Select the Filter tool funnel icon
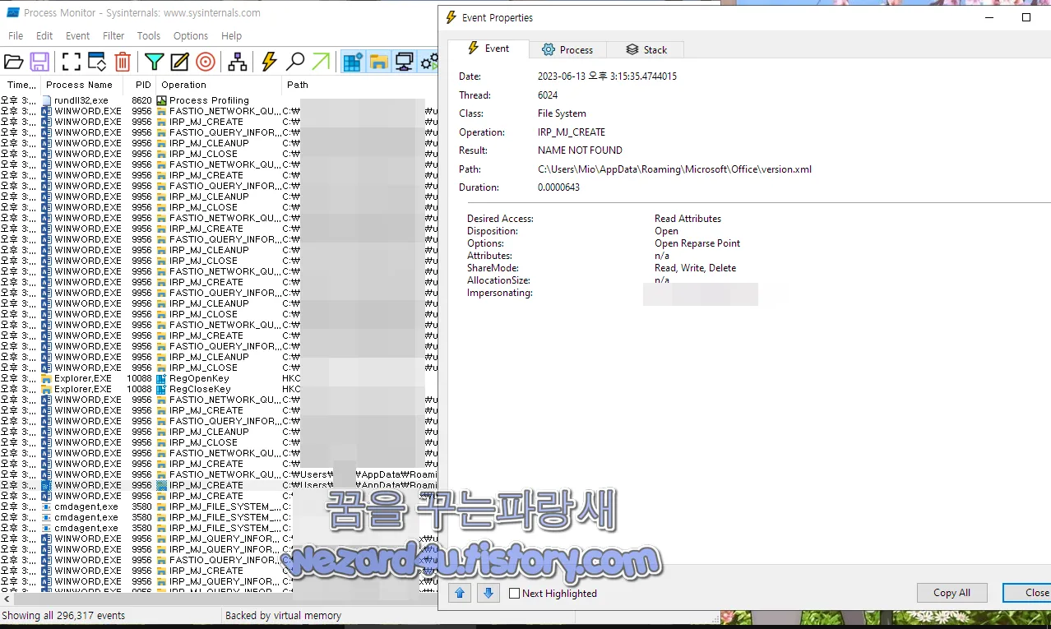Screen dimensions: 1051x629 [154, 61]
